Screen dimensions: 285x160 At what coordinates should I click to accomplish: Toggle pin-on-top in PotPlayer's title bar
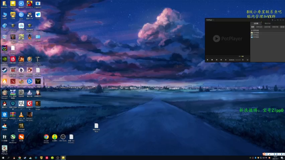tap(272, 20)
